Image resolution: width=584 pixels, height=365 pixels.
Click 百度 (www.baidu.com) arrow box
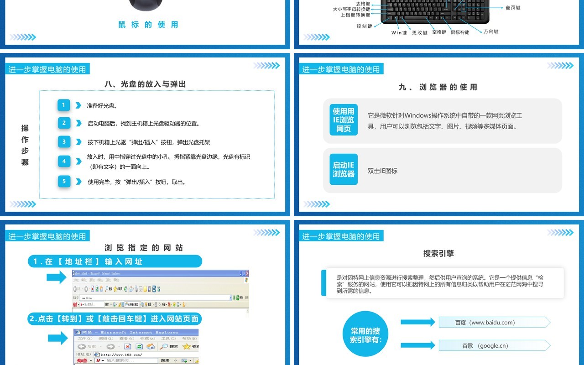click(495, 322)
